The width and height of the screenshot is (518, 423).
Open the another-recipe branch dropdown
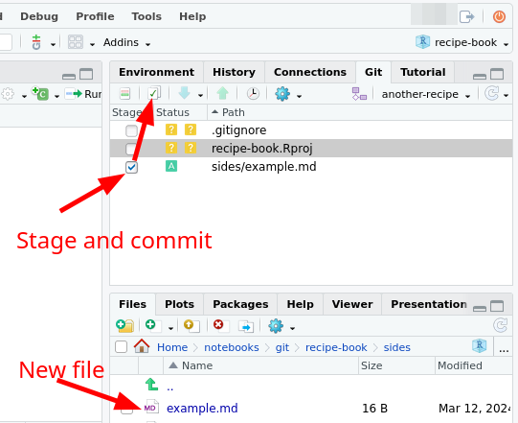tap(425, 95)
